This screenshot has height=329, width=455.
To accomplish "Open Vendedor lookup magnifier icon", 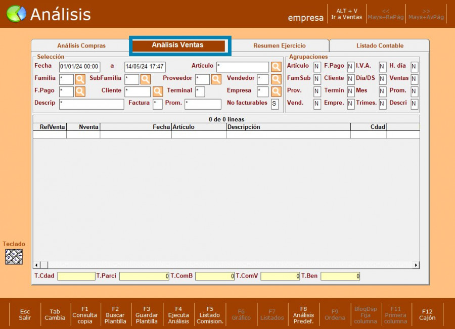I will point(276,79).
